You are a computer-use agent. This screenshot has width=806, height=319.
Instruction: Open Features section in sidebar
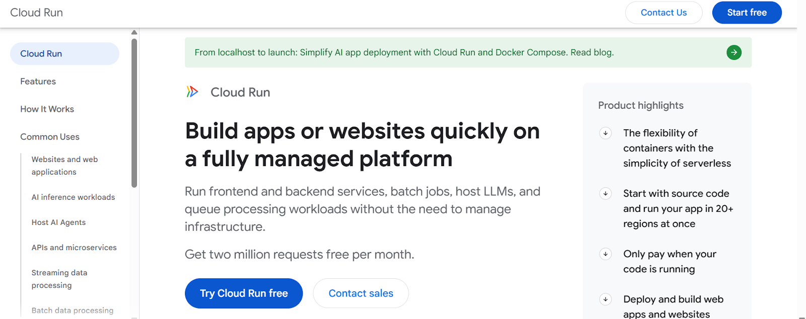coord(38,82)
